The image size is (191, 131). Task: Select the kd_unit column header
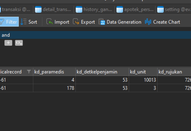(143, 72)
